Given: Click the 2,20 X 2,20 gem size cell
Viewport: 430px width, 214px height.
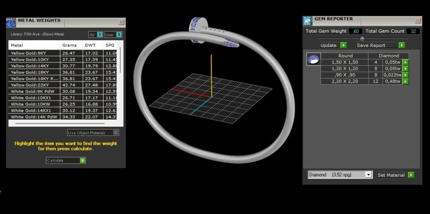Looking at the screenshot, I should pyautogui.click(x=344, y=82).
